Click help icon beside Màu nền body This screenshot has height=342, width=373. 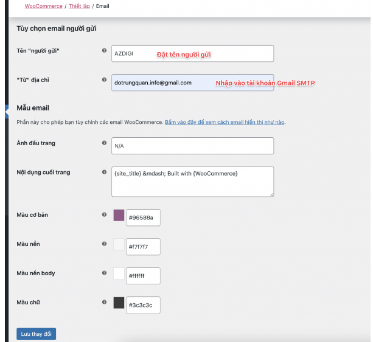point(104,273)
